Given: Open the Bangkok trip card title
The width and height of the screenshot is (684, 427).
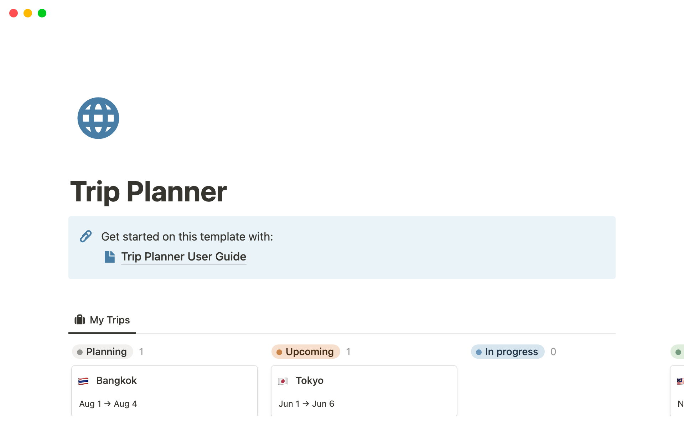Looking at the screenshot, I should pos(116,380).
